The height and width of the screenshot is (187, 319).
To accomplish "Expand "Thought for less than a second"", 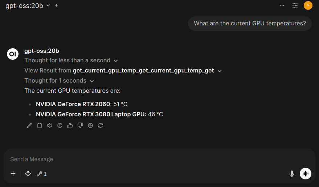I will pos(71,61).
